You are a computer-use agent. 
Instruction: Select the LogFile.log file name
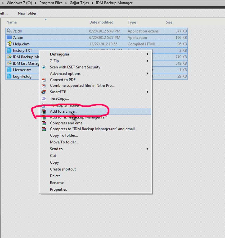tap(22, 76)
